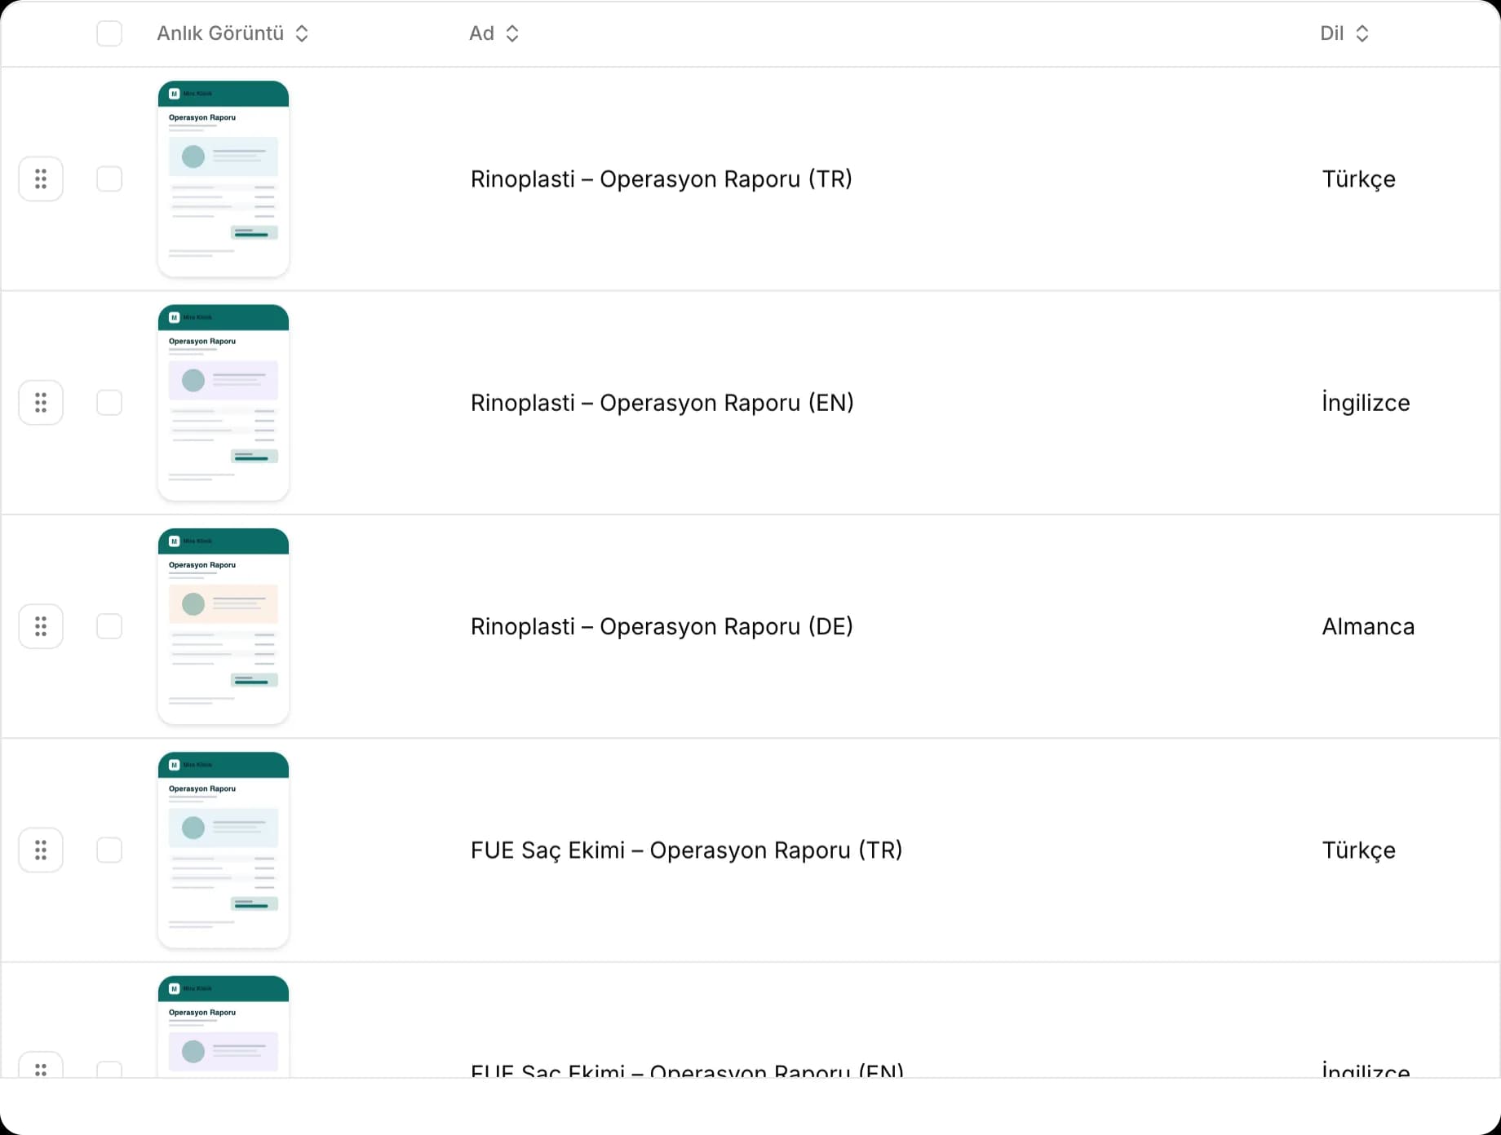Open the FUE Saç Ekimi (TR) thumbnail
1501x1135 pixels.
224,850
